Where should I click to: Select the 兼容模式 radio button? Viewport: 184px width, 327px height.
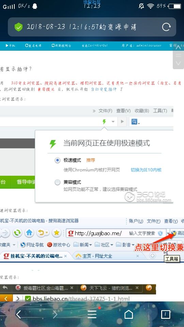click(x=57, y=183)
